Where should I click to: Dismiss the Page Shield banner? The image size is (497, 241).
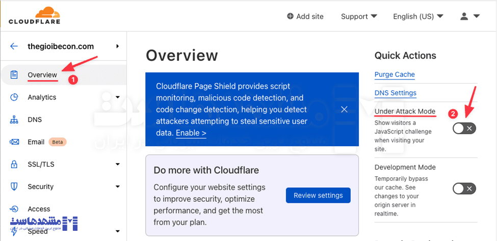(x=344, y=109)
